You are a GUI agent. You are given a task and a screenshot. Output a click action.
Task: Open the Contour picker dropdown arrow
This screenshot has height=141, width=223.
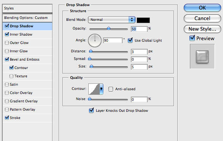[101, 89]
